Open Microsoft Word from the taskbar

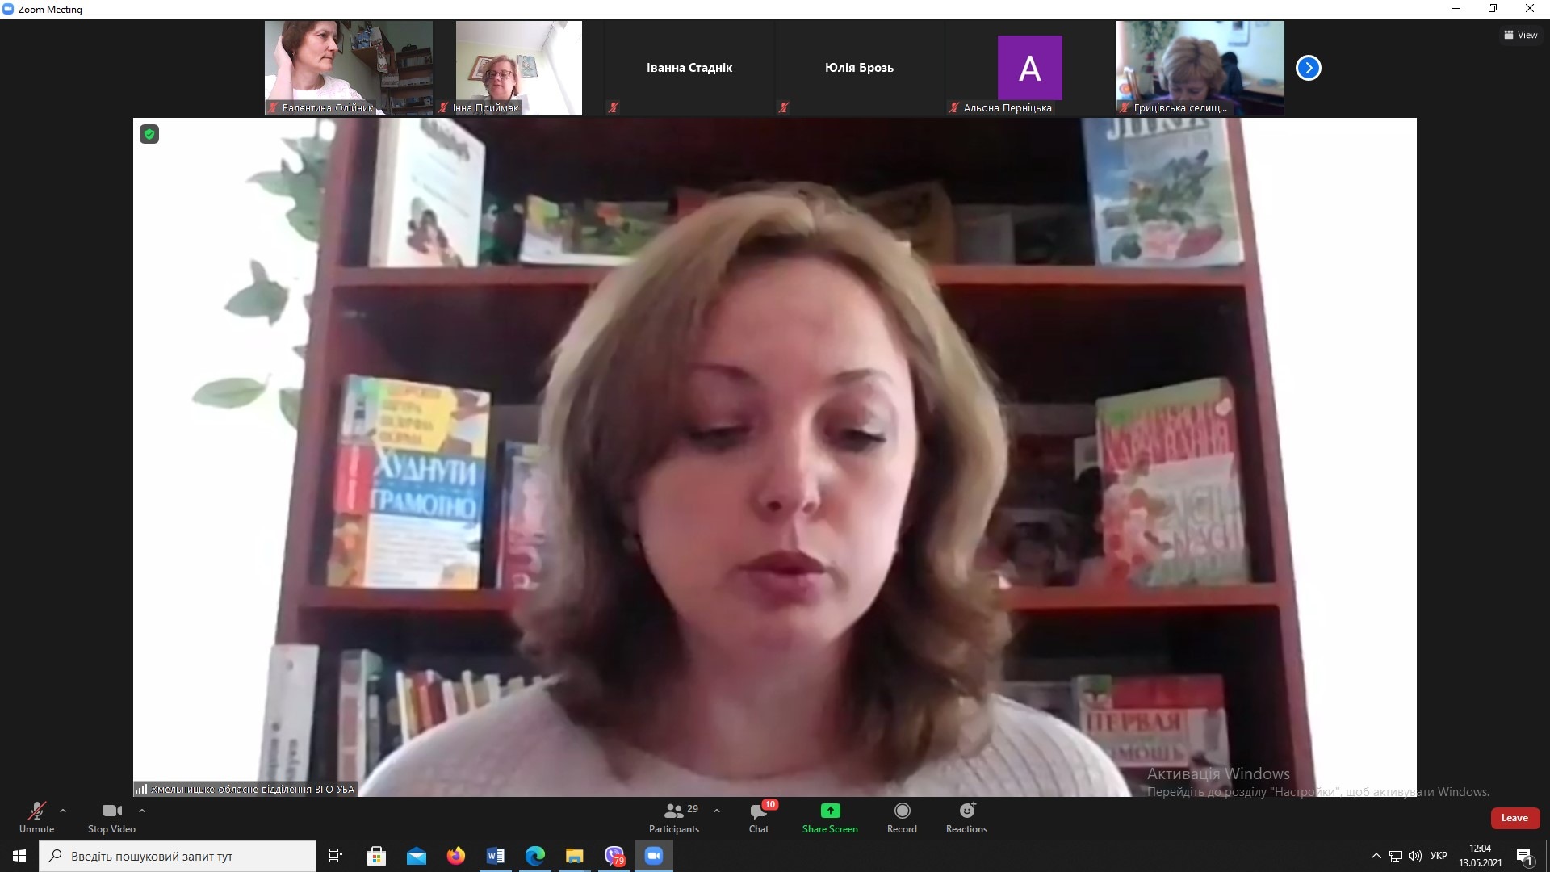(496, 856)
